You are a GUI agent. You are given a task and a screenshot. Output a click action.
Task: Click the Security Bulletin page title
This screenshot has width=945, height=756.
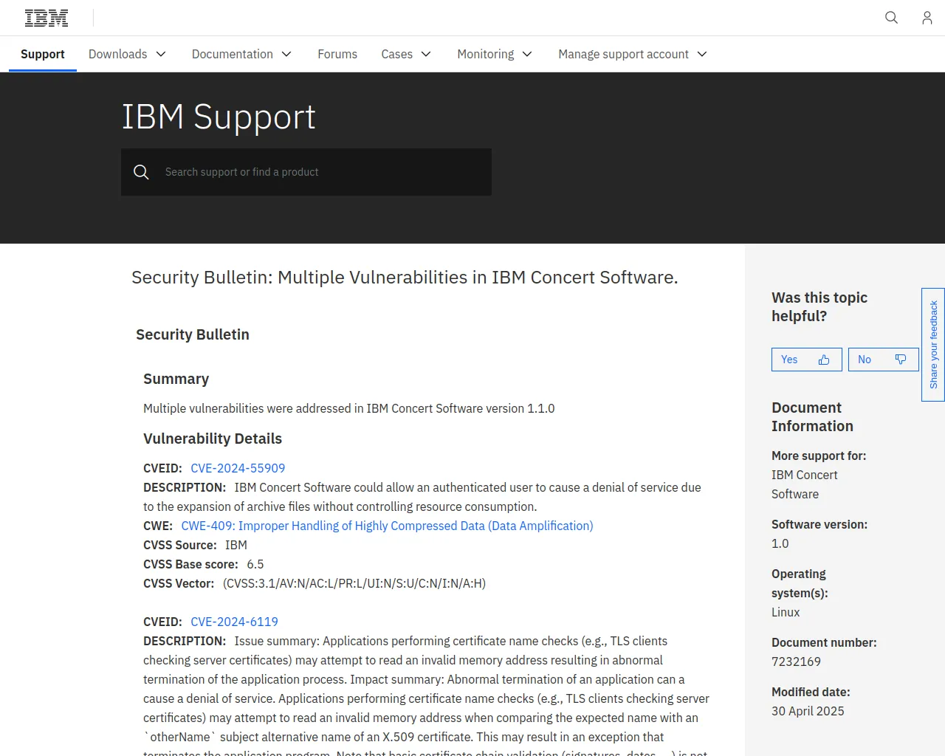pyautogui.click(x=405, y=278)
